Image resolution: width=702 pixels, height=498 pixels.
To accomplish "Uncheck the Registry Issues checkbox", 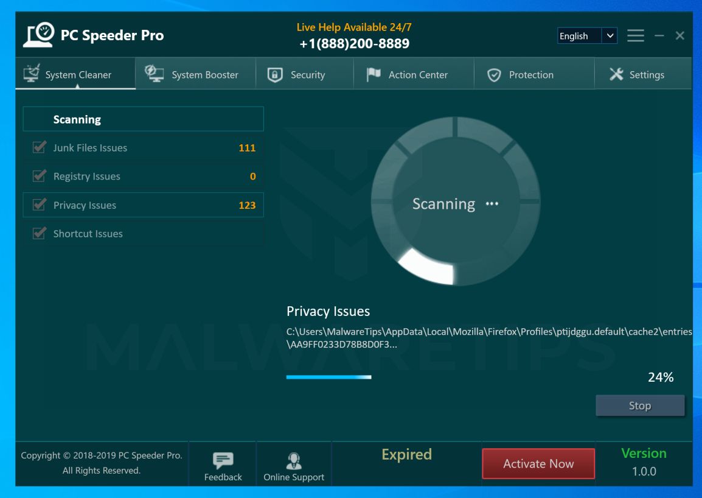I will pyautogui.click(x=40, y=176).
